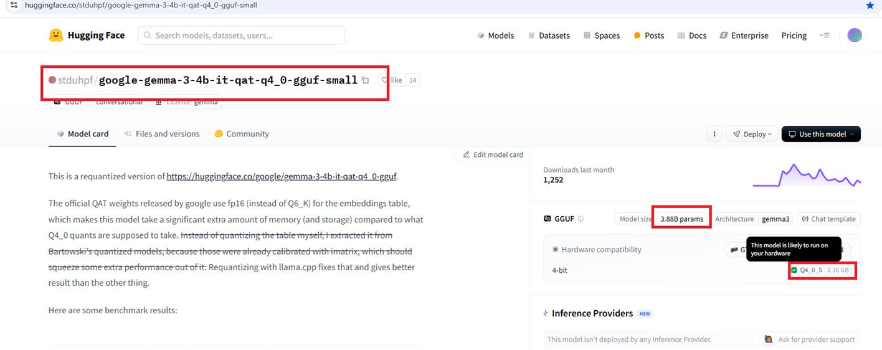Open the Community tab
Image resolution: width=882 pixels, height=350 pixels.
coord(242,134)
